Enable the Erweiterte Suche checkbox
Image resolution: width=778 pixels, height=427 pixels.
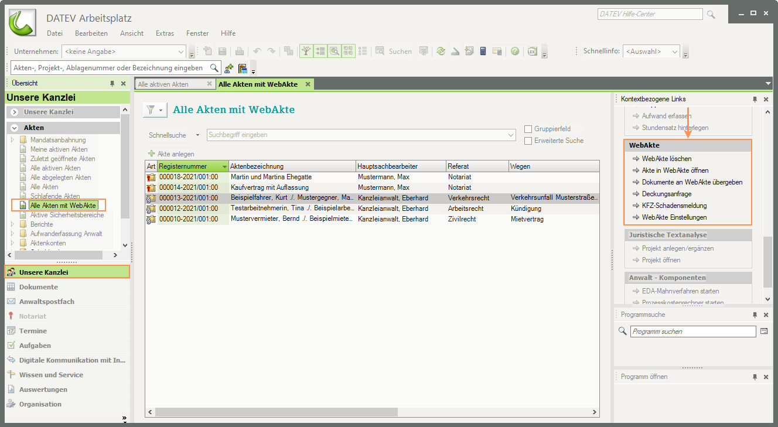tap(528, 141)
